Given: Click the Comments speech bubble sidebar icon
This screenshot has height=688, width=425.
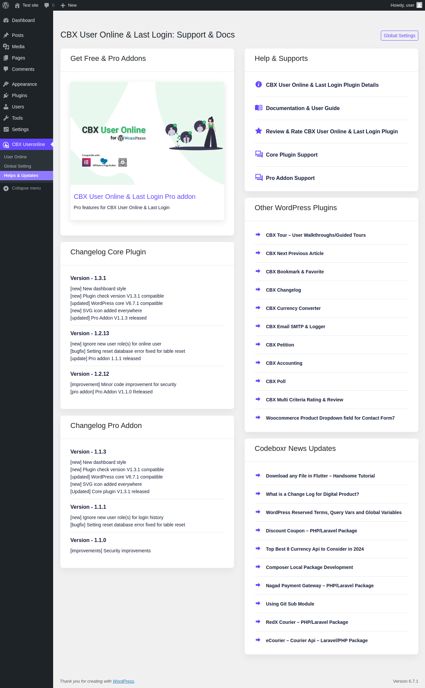Looking at the screenshot, I should 6,69.
